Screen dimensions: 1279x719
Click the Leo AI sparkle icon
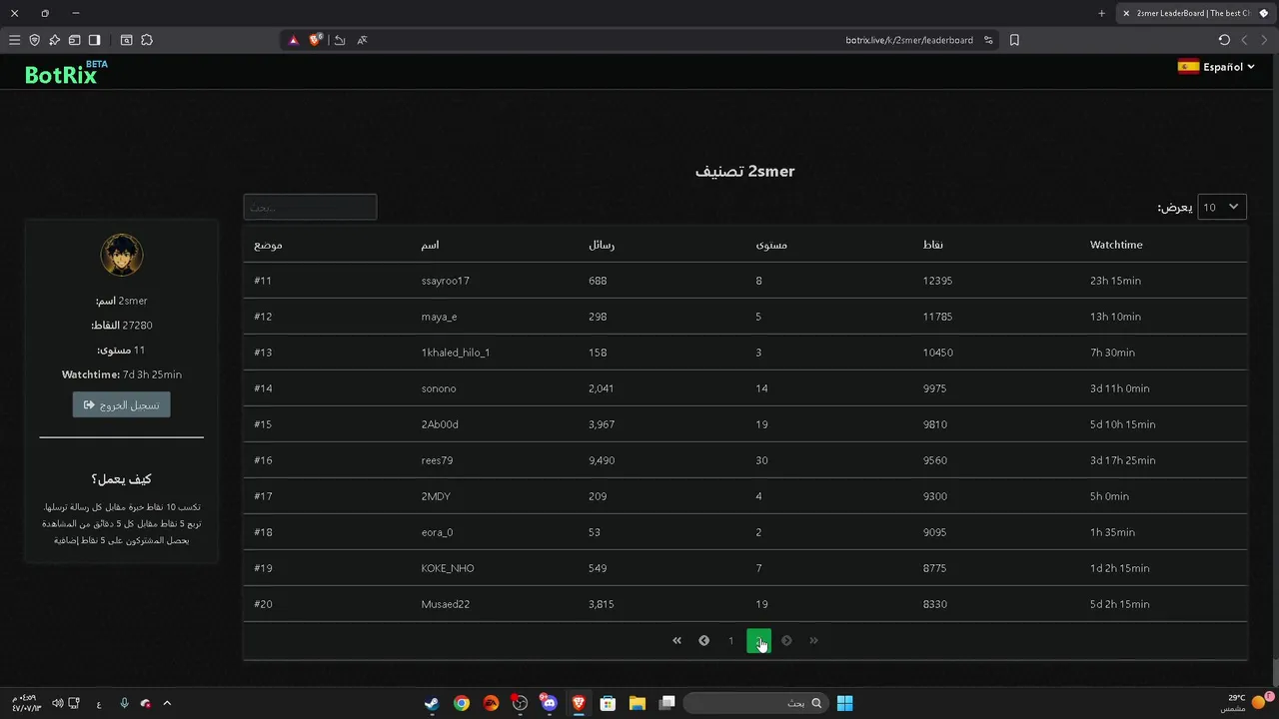point(54,40)
